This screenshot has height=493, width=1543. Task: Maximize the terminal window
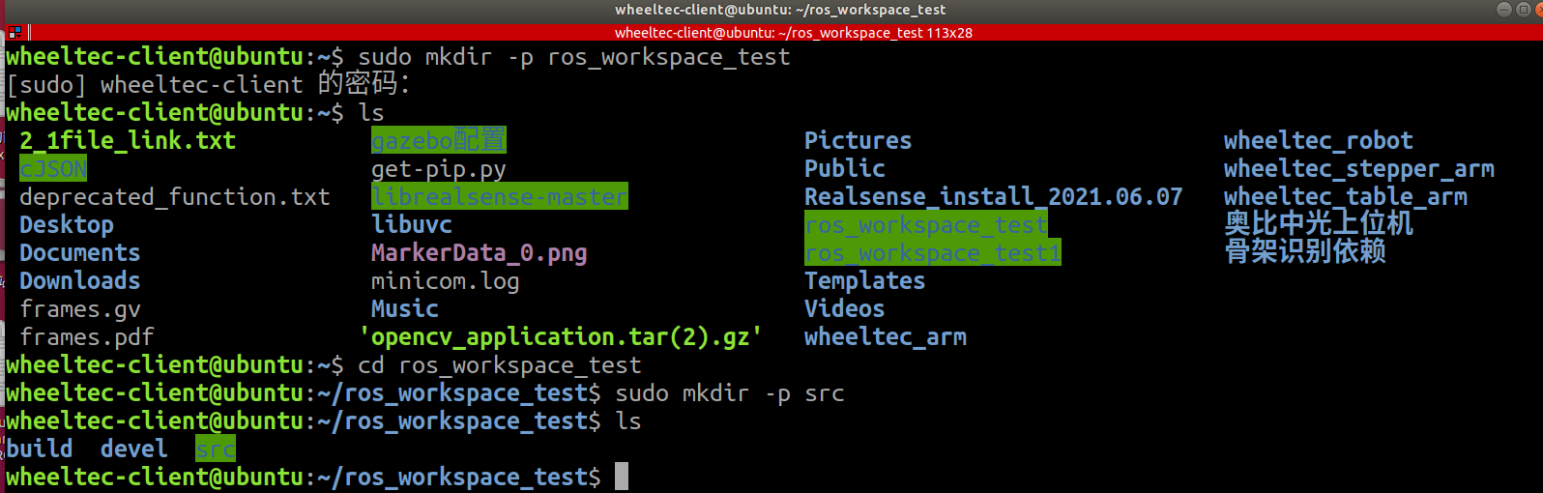(1523, 10)
